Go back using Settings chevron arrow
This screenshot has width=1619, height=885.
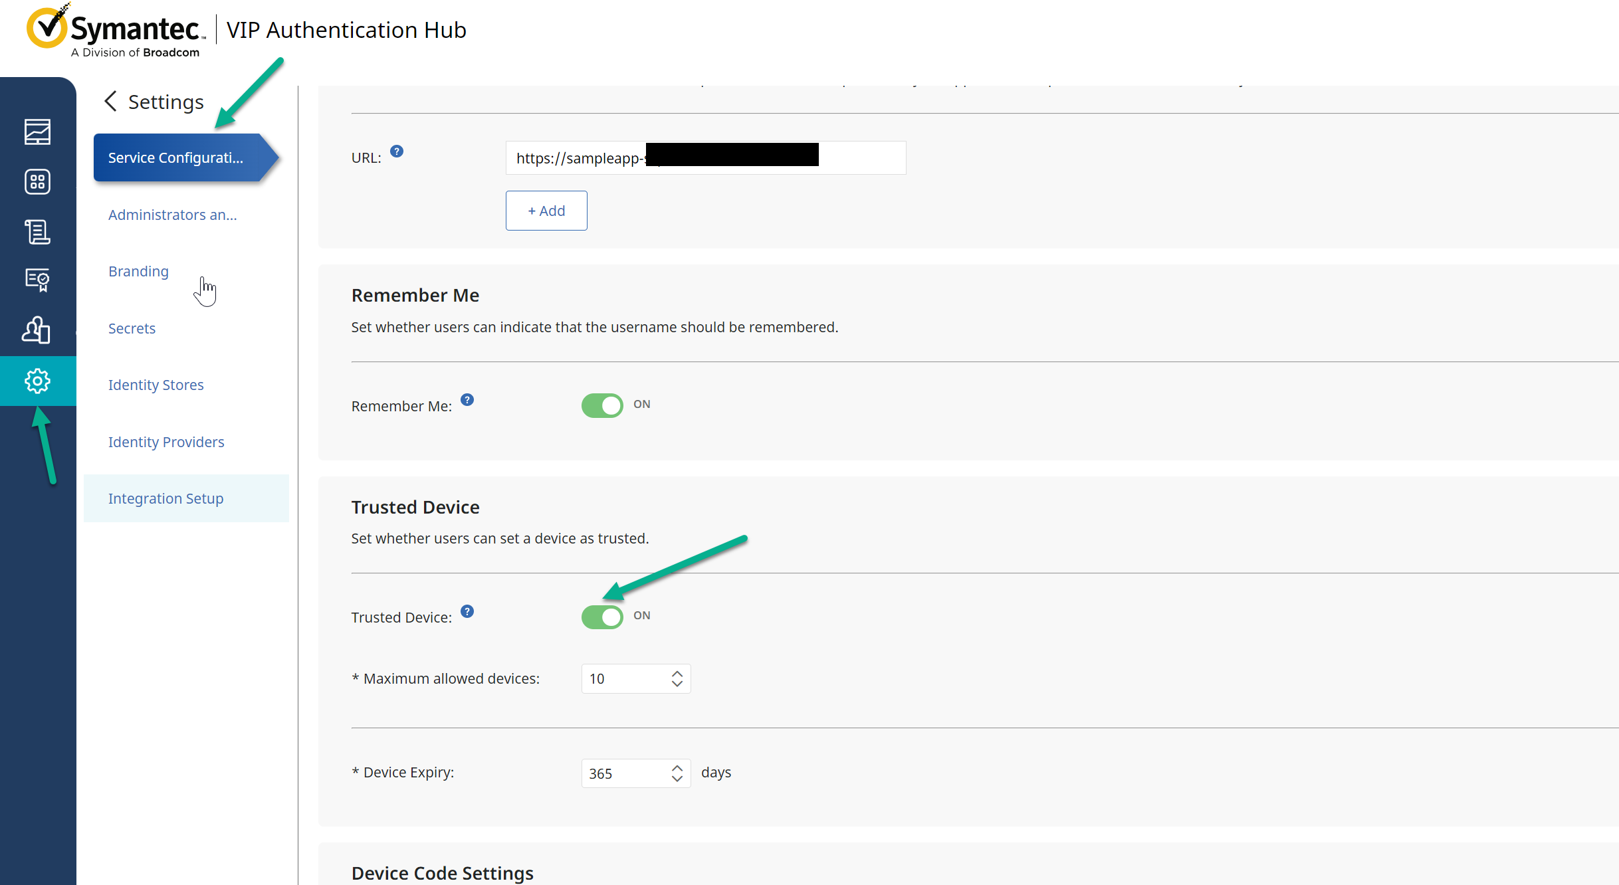tap(111, 102)
